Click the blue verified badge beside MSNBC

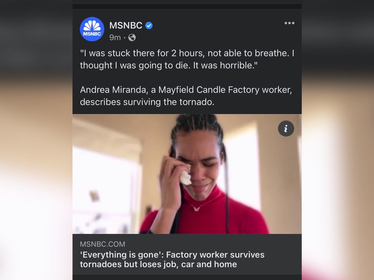point(149,26)
